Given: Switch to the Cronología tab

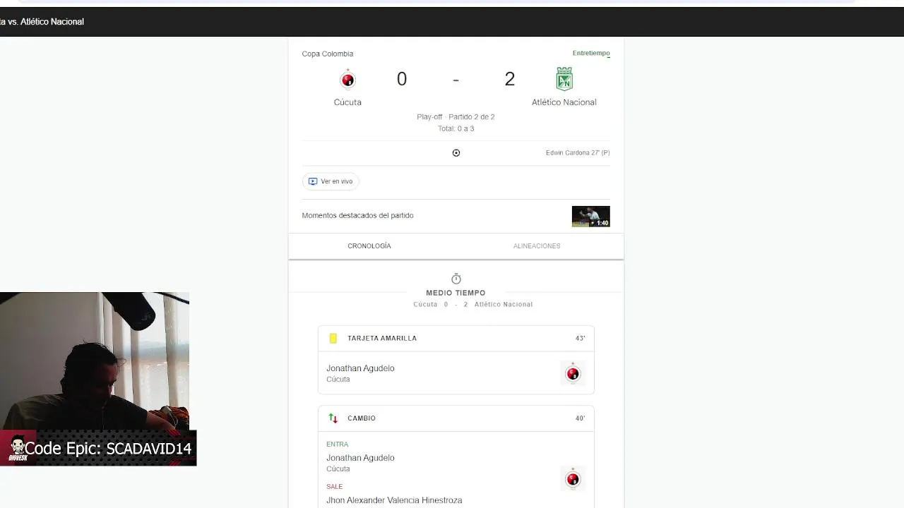Looking at the screenshot, I should [x=369, y=246].
